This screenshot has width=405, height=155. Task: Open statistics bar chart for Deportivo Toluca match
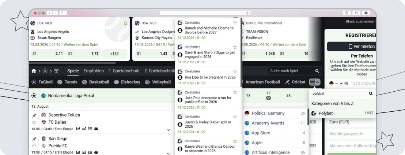click(x=78, y=129)
